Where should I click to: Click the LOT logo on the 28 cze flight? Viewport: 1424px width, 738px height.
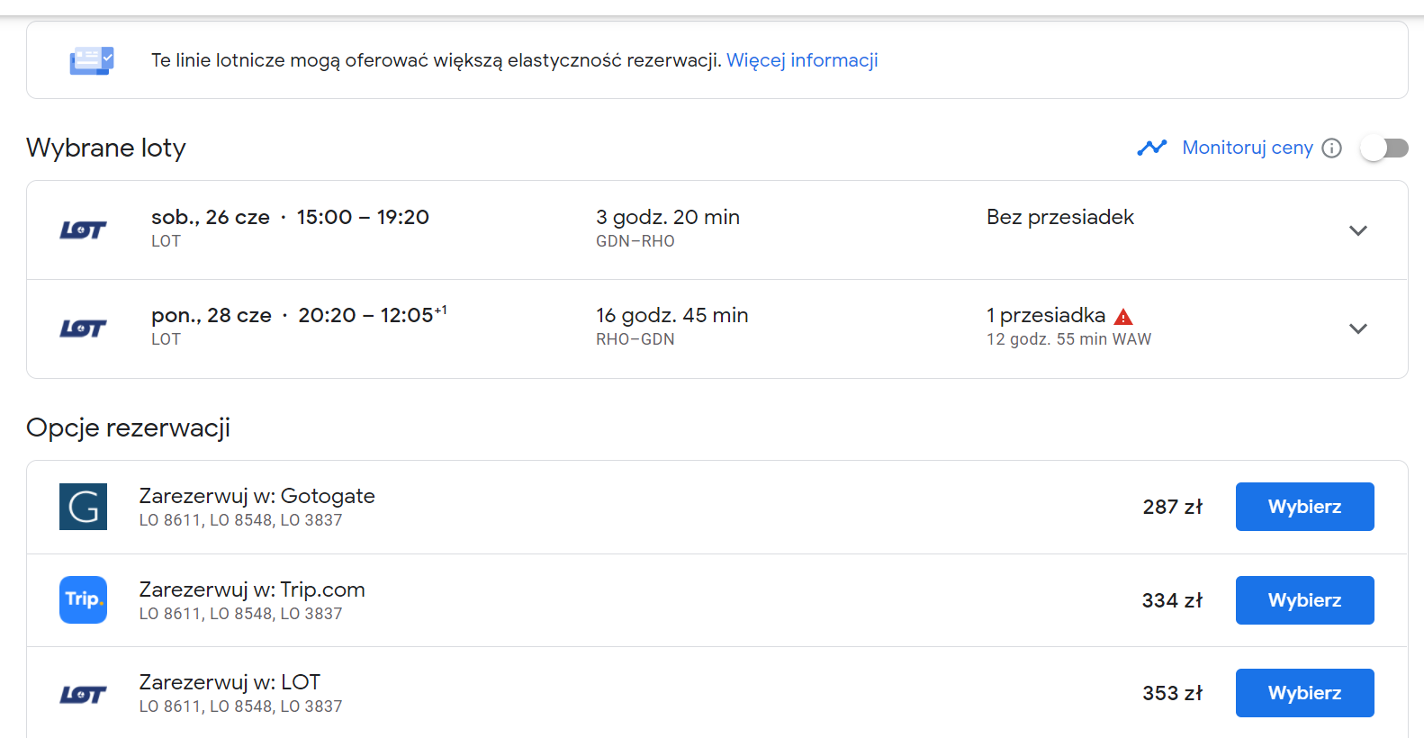[x=83, y=328]
